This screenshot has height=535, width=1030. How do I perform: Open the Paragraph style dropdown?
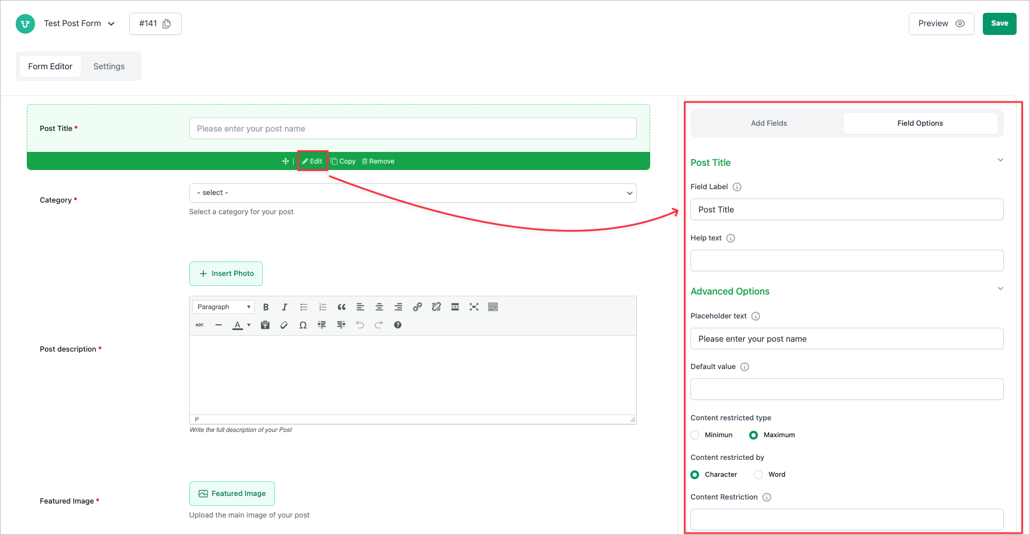point(223,306)
